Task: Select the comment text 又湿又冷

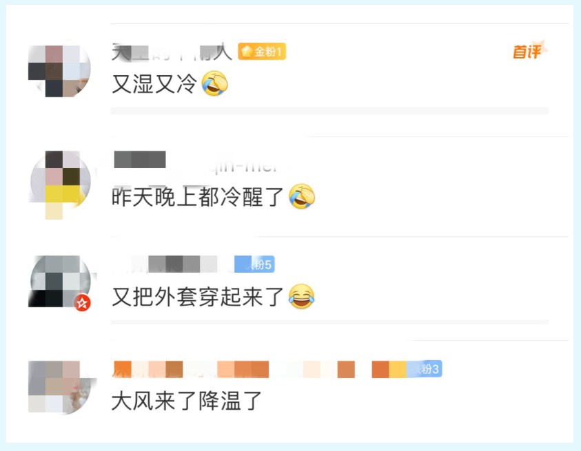Action: [x=154, y=84]
